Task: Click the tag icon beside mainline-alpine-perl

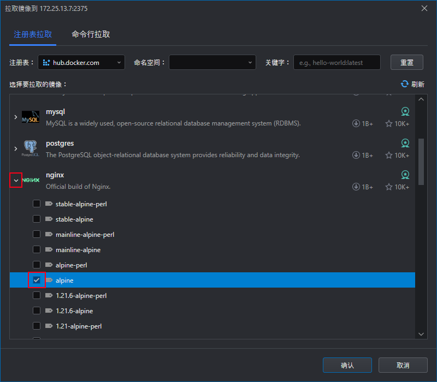Action: 49,235
